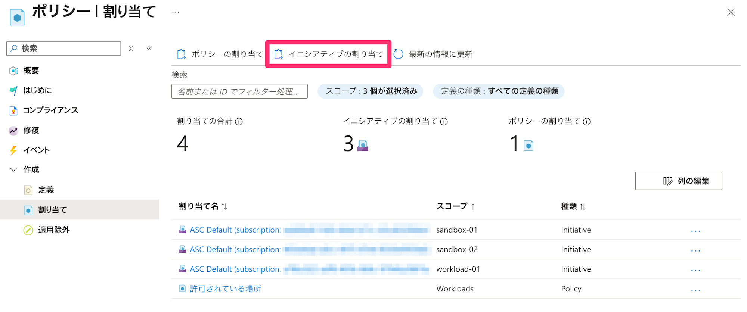This screenshot has width=747, height=312.
Task: Open ASC Default assignment for sandbox-01
Action: 235,230
